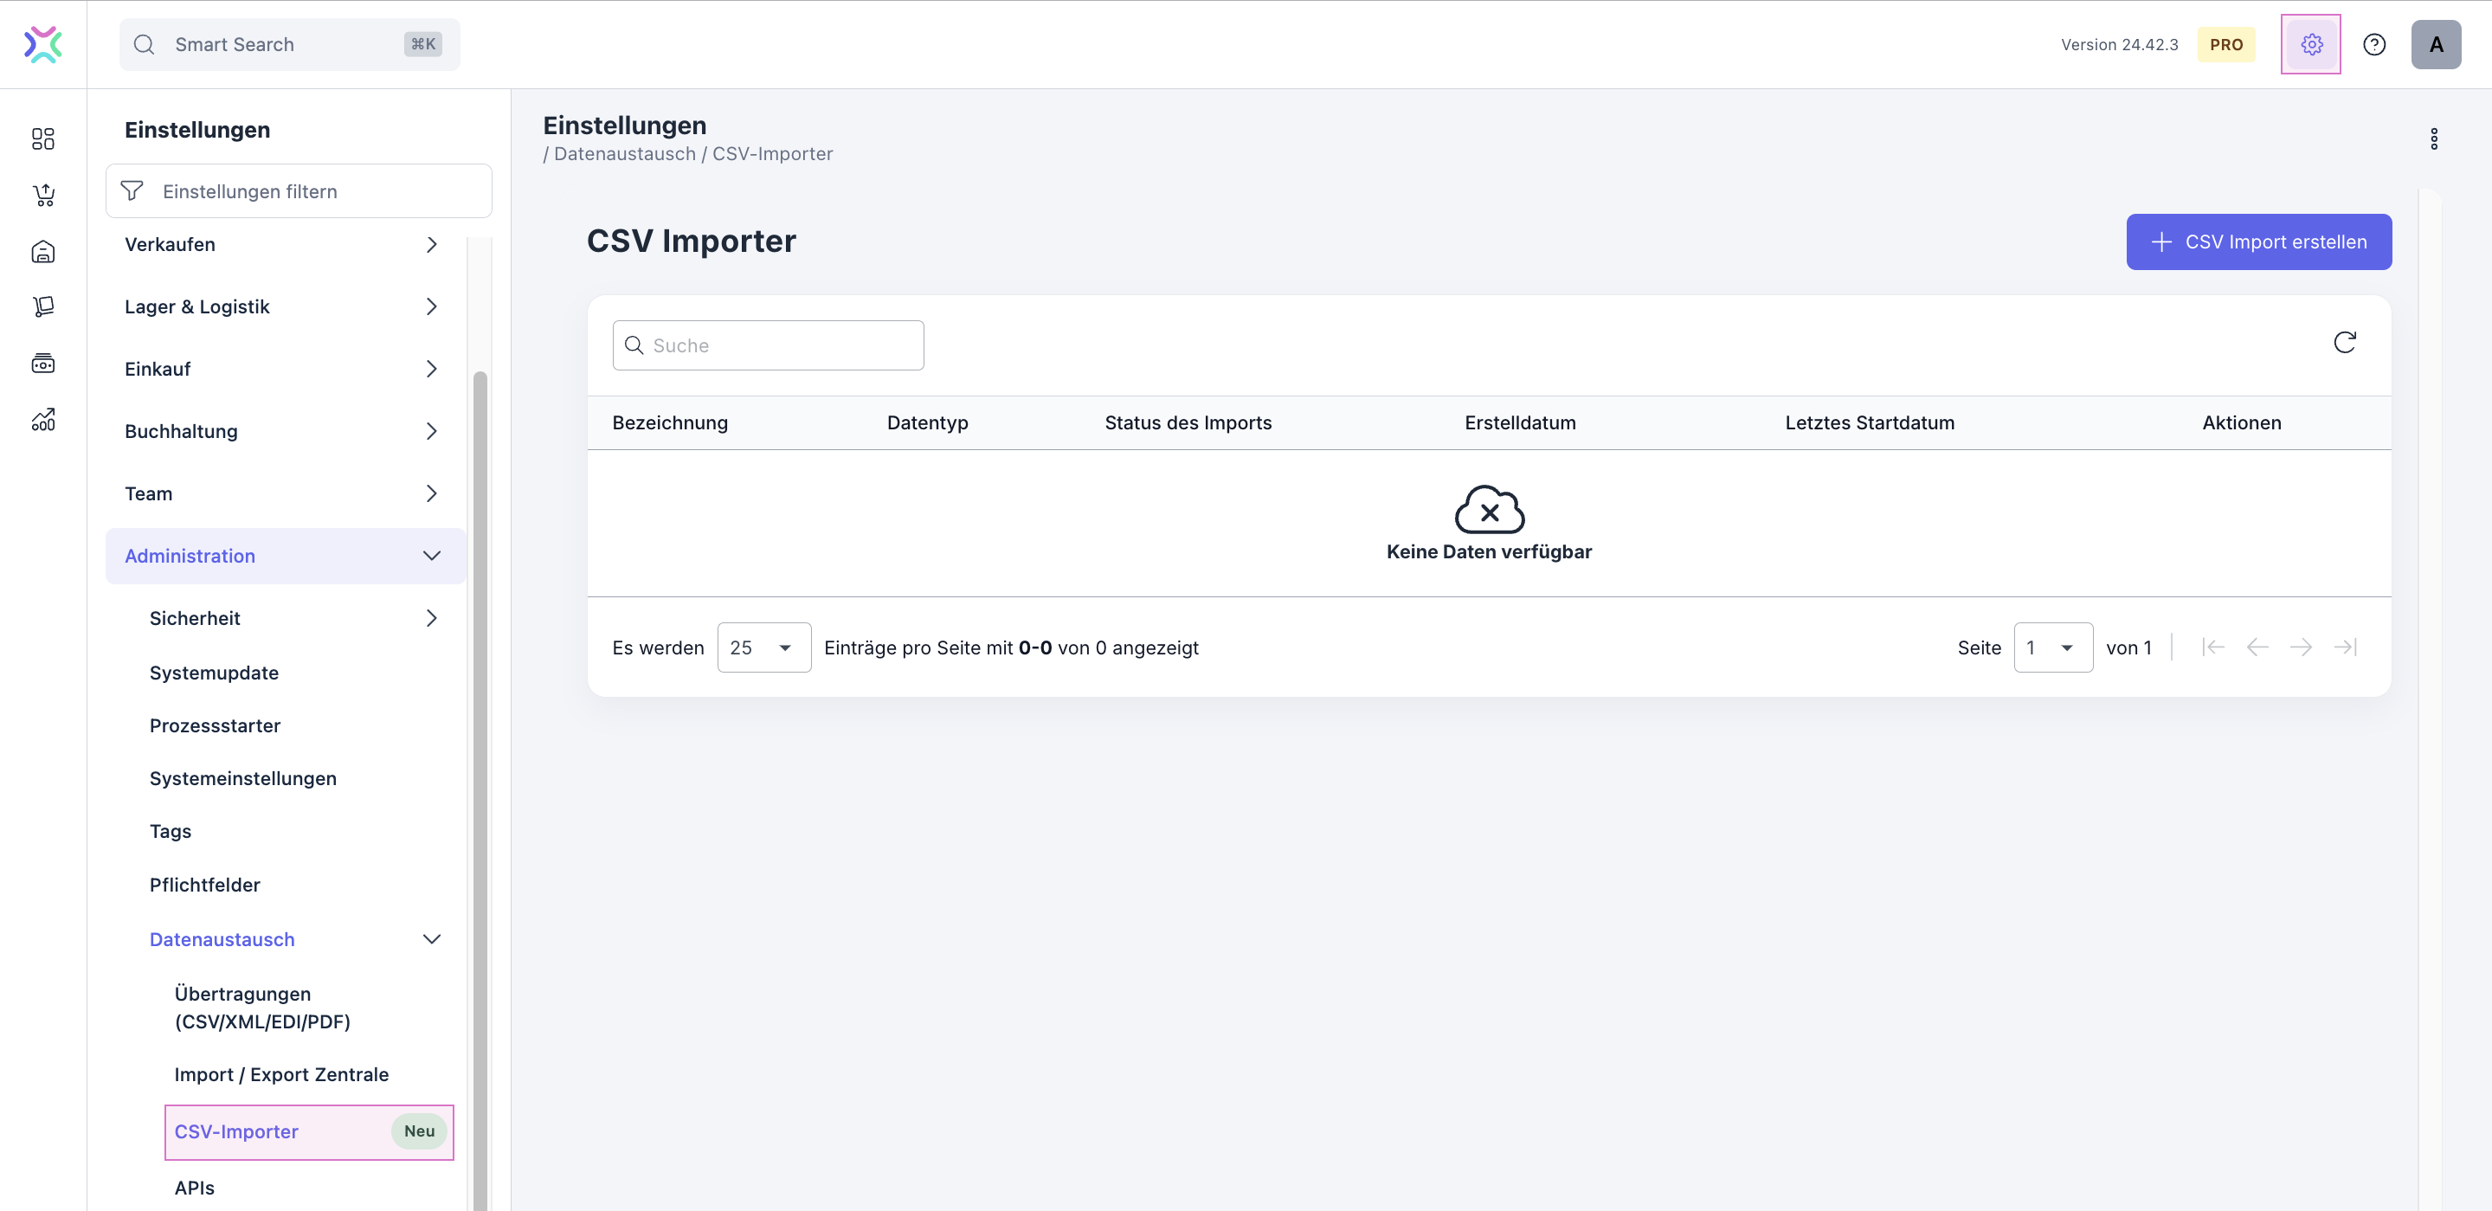This screenshot has width=2492, height=1211.
Task: Go to next page with arrow icon
Action: (2302, 647)
